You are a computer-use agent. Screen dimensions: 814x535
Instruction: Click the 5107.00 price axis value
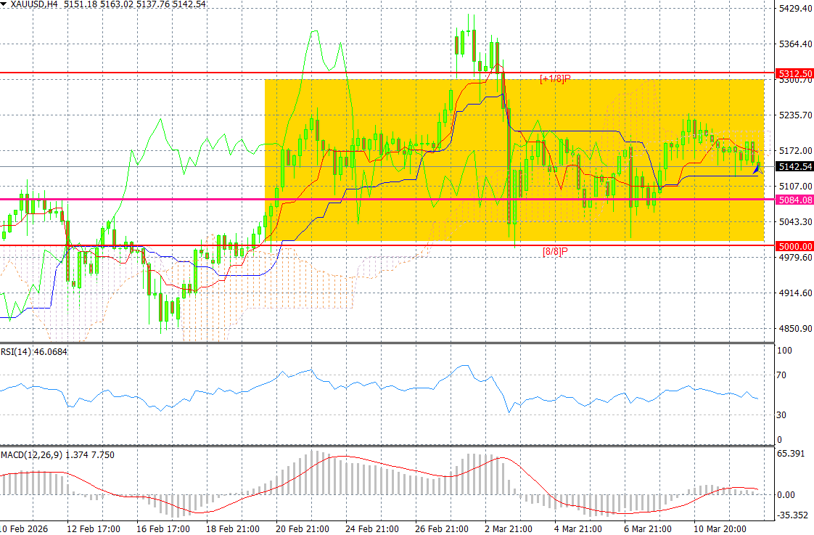coord(796,186)
